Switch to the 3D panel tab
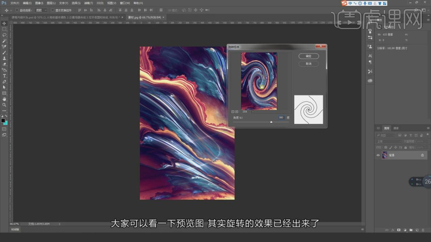 click(x=378, y=128)
